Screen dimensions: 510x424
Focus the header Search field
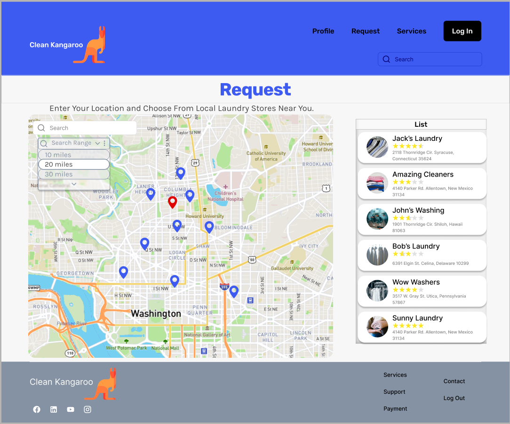[430, 59]
